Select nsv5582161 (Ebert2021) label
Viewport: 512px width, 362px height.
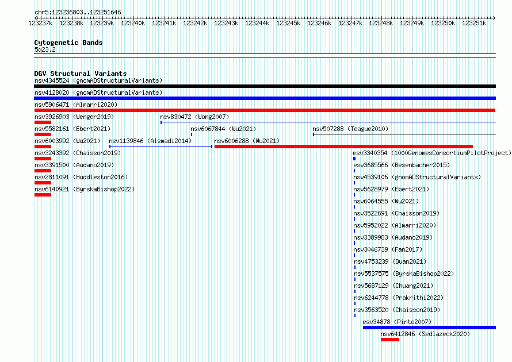point(72,129)
